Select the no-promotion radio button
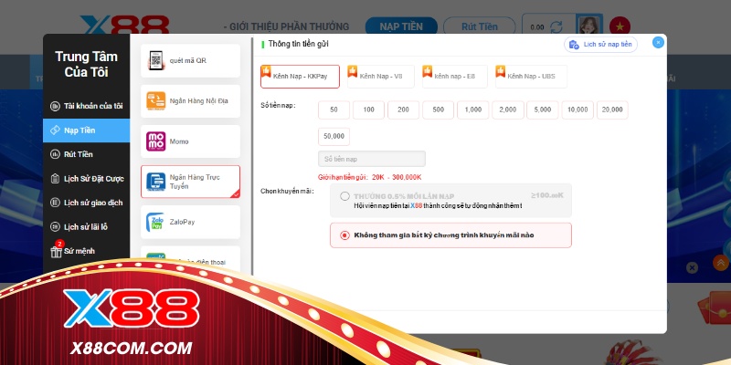The height and width of the screenshot is (365, 731). point(344,235)
